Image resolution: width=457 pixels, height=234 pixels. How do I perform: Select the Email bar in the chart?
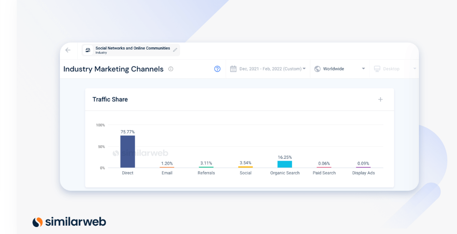(167, 167)
